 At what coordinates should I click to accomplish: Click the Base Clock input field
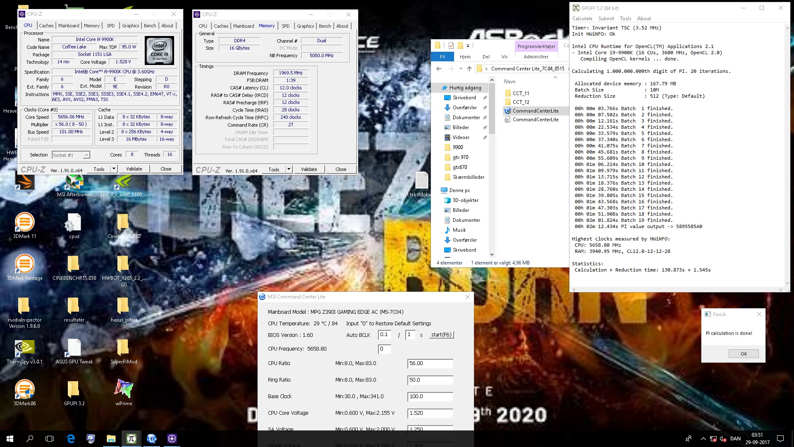(430, 397)
